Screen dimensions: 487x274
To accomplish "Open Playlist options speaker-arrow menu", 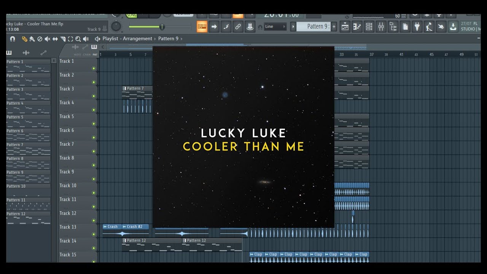I will [97, 39].
